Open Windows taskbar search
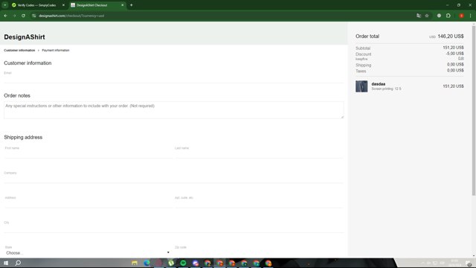Viewport: 476px width, 268px height. (x=18, y=263)
